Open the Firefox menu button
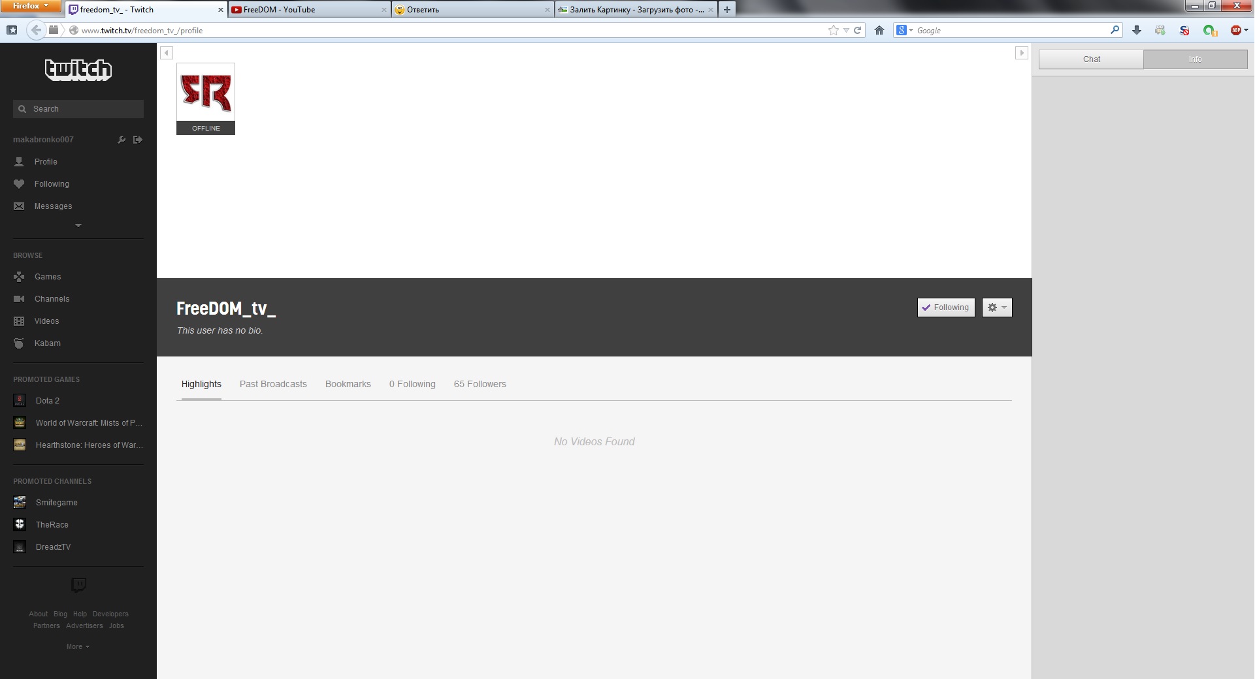This screenshot has width=1255, height=679. tap(31, 6)
